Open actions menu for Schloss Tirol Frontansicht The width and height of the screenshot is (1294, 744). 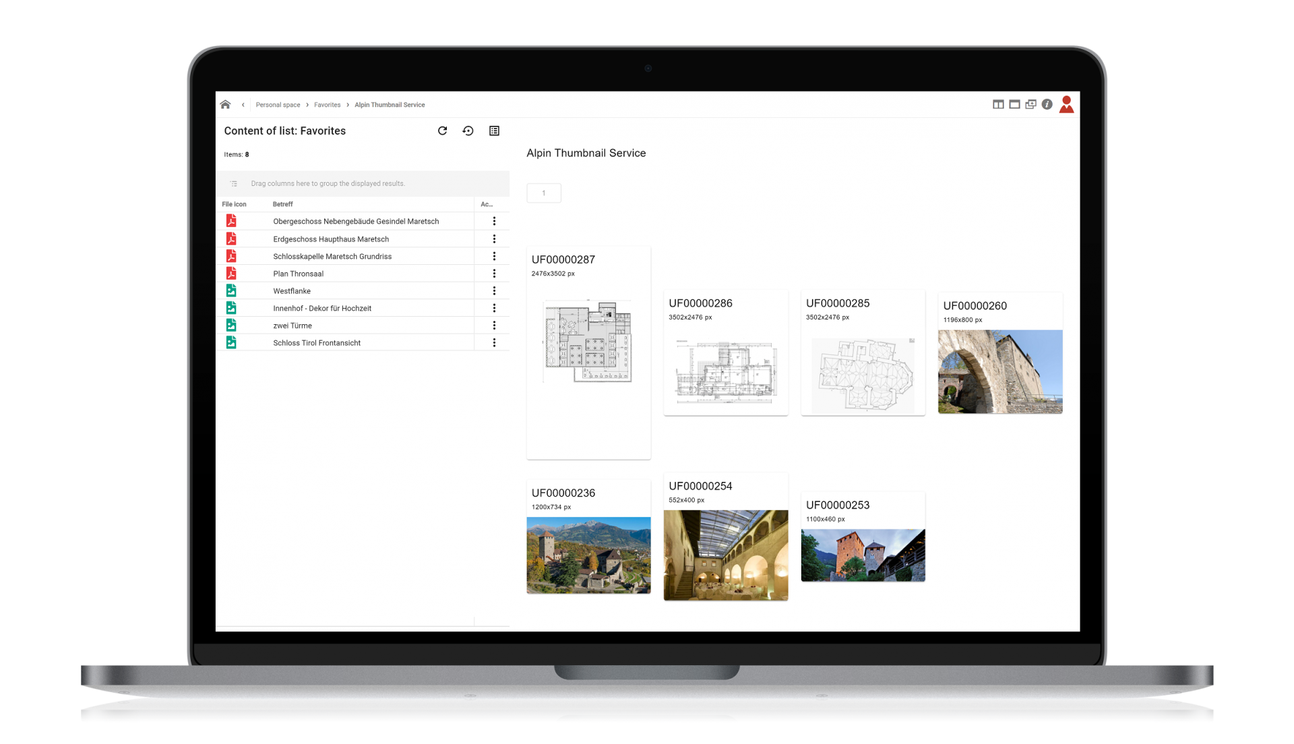pos(494,342)
